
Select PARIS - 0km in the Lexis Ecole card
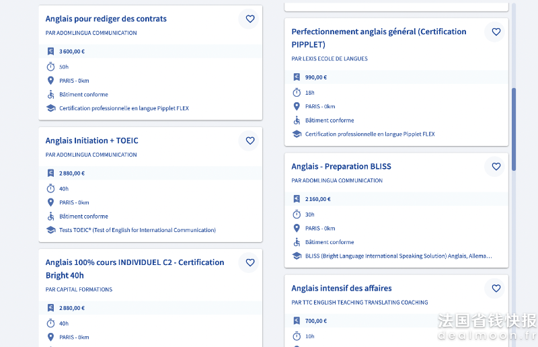[x=320, y=107]
